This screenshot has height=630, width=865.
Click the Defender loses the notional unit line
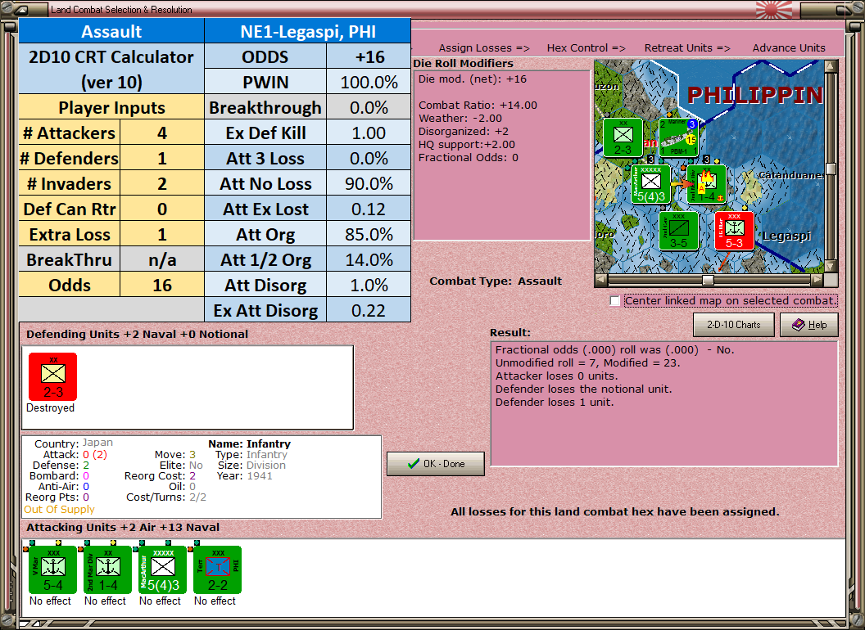pos(584,389)
